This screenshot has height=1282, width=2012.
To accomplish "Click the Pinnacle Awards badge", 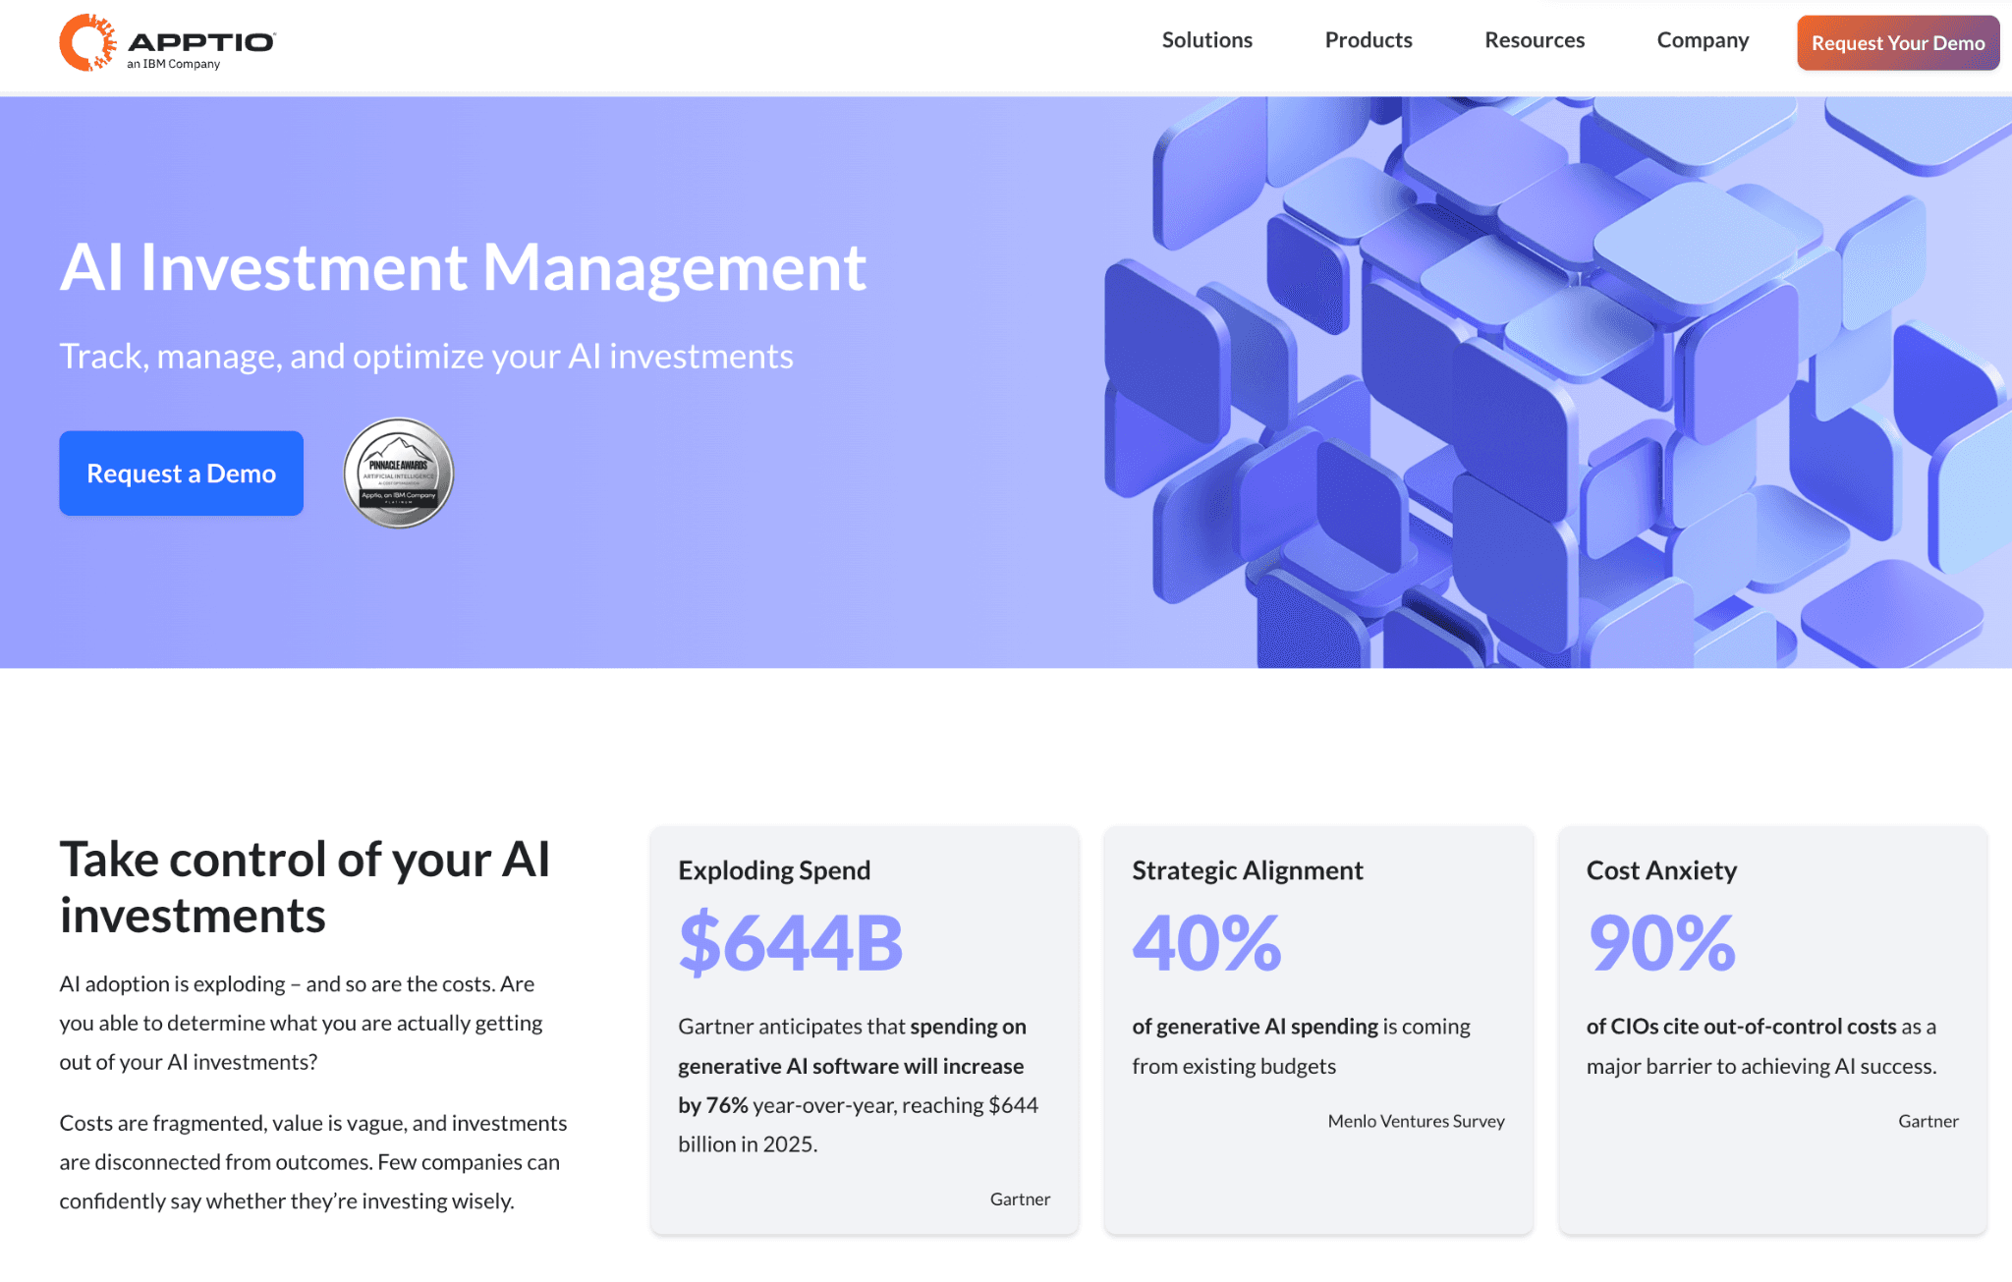I will [398, 474].
